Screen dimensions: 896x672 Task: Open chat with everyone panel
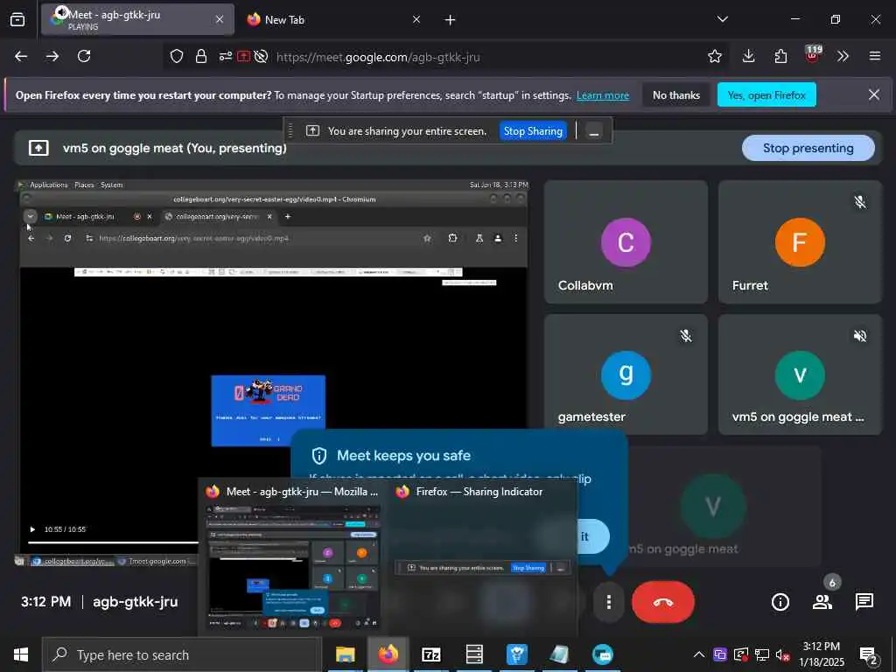coord(864,602)
